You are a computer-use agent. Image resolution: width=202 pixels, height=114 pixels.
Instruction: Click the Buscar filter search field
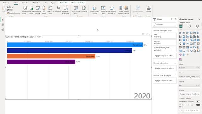[164, 25]
